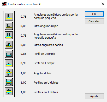Image resolution: width=107 pixels, height=102 pixels.
Task: Click the 'Perfil en U simple' label
Action: click(x=44, y=54)
